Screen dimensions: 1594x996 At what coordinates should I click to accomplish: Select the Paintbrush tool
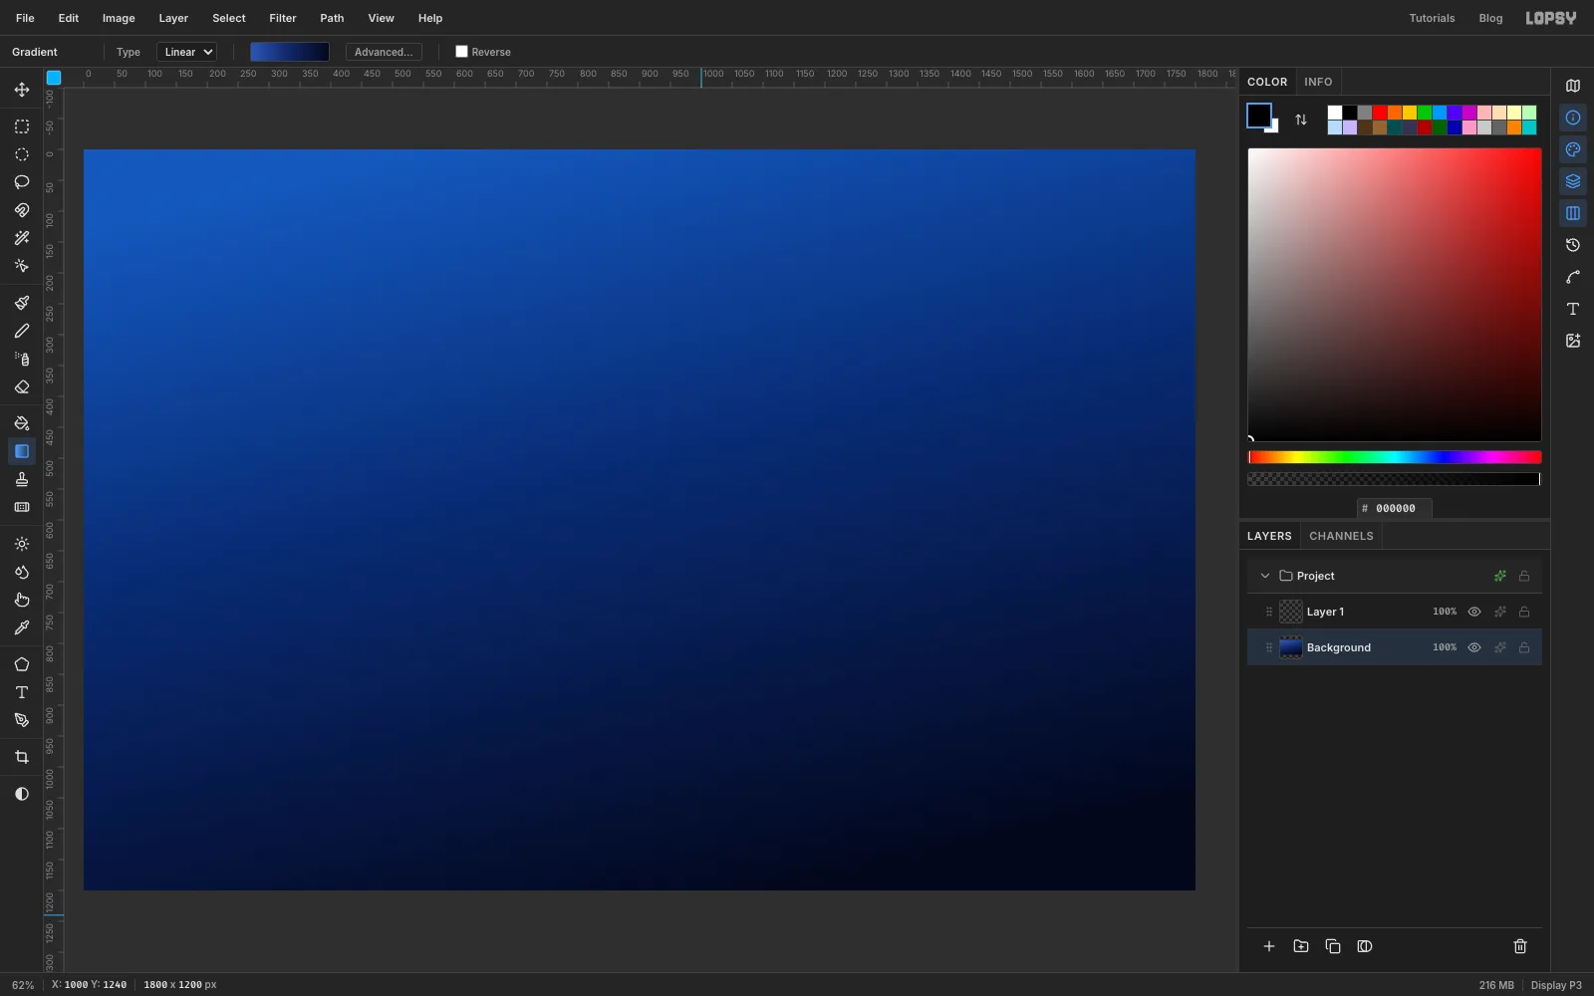(x=22, y=303)
